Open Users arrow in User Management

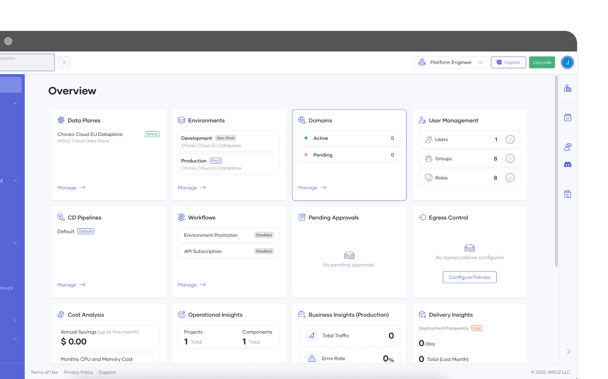(510, 140)
